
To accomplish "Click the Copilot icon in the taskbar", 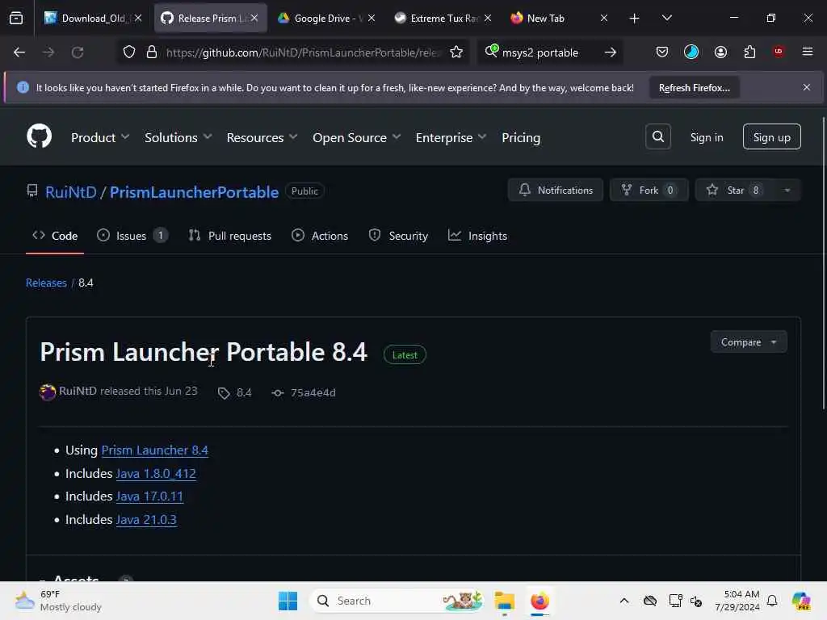I will pyautogui.click(x=801, y=601).
